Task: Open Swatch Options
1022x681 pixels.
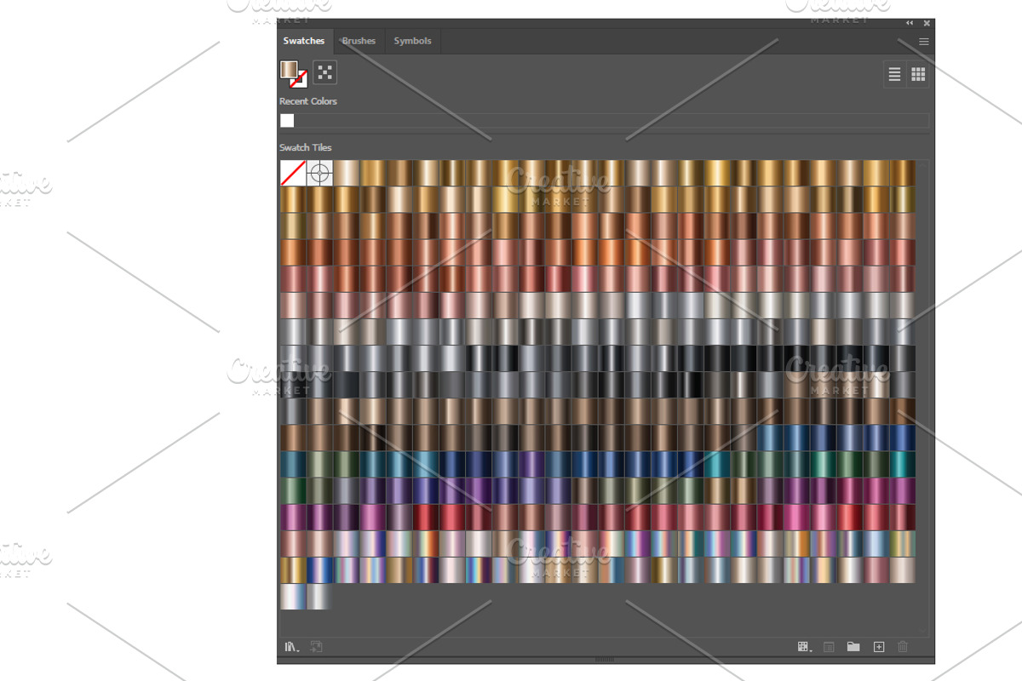Action: point(829,647)
